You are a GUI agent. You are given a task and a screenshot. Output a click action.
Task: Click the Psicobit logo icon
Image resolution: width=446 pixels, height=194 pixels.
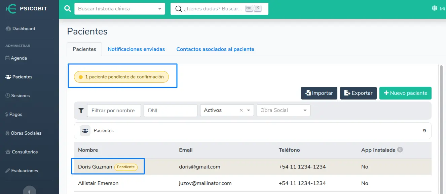[11, 9]
